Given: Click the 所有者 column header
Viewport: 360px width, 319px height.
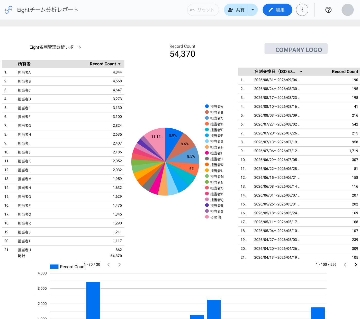Looking at the screenshot, I should pyautogui.click(x=24, y=64).
